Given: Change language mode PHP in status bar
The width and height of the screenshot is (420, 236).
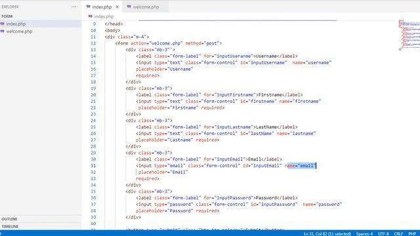Looking at the screenshot, I should 412,234.
